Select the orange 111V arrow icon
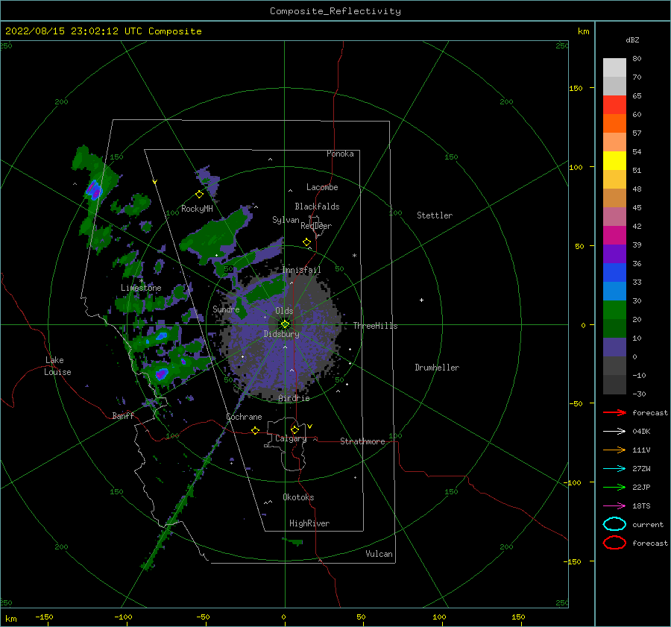 click(614, 450)
